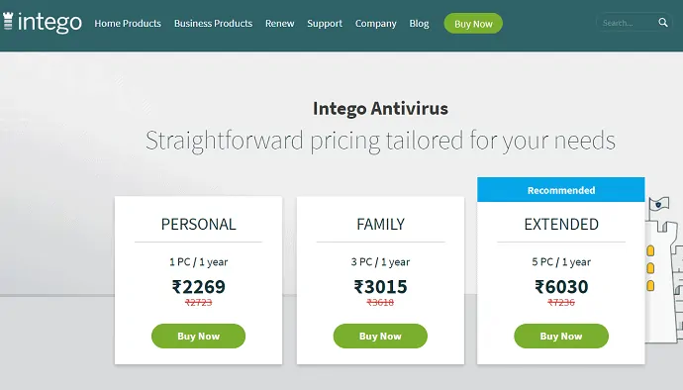Open the Company menu item
This screenshot has height=390, width=683.
pos(375,24)
